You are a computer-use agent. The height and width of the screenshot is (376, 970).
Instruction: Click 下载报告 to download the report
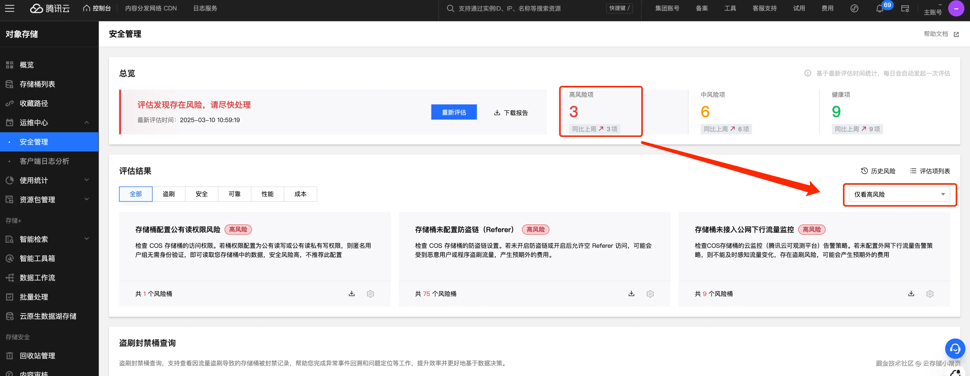511,113
